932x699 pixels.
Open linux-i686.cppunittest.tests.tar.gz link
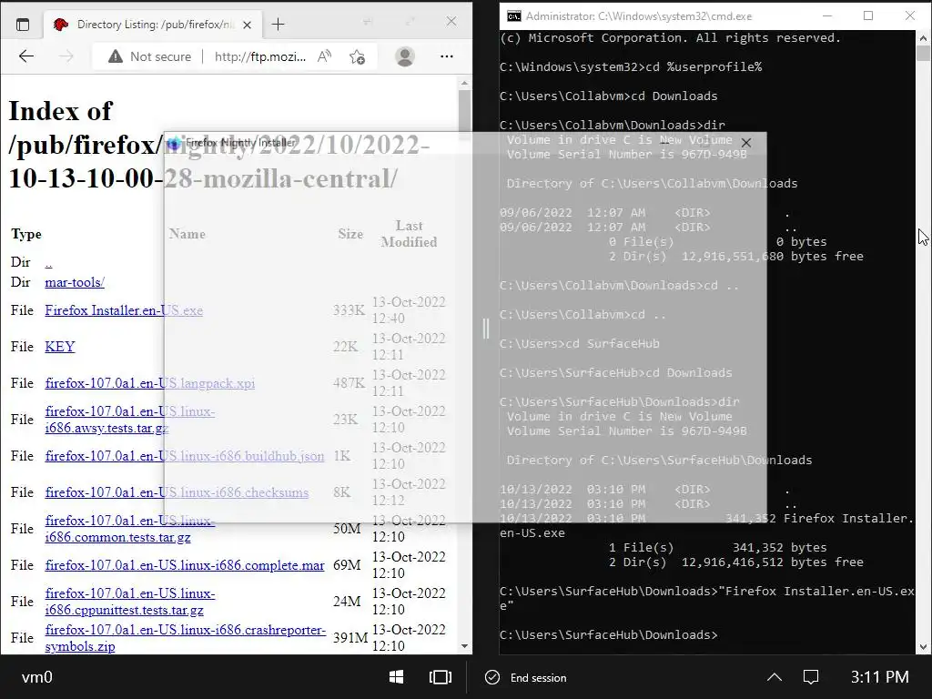click(x=130, y=602)
